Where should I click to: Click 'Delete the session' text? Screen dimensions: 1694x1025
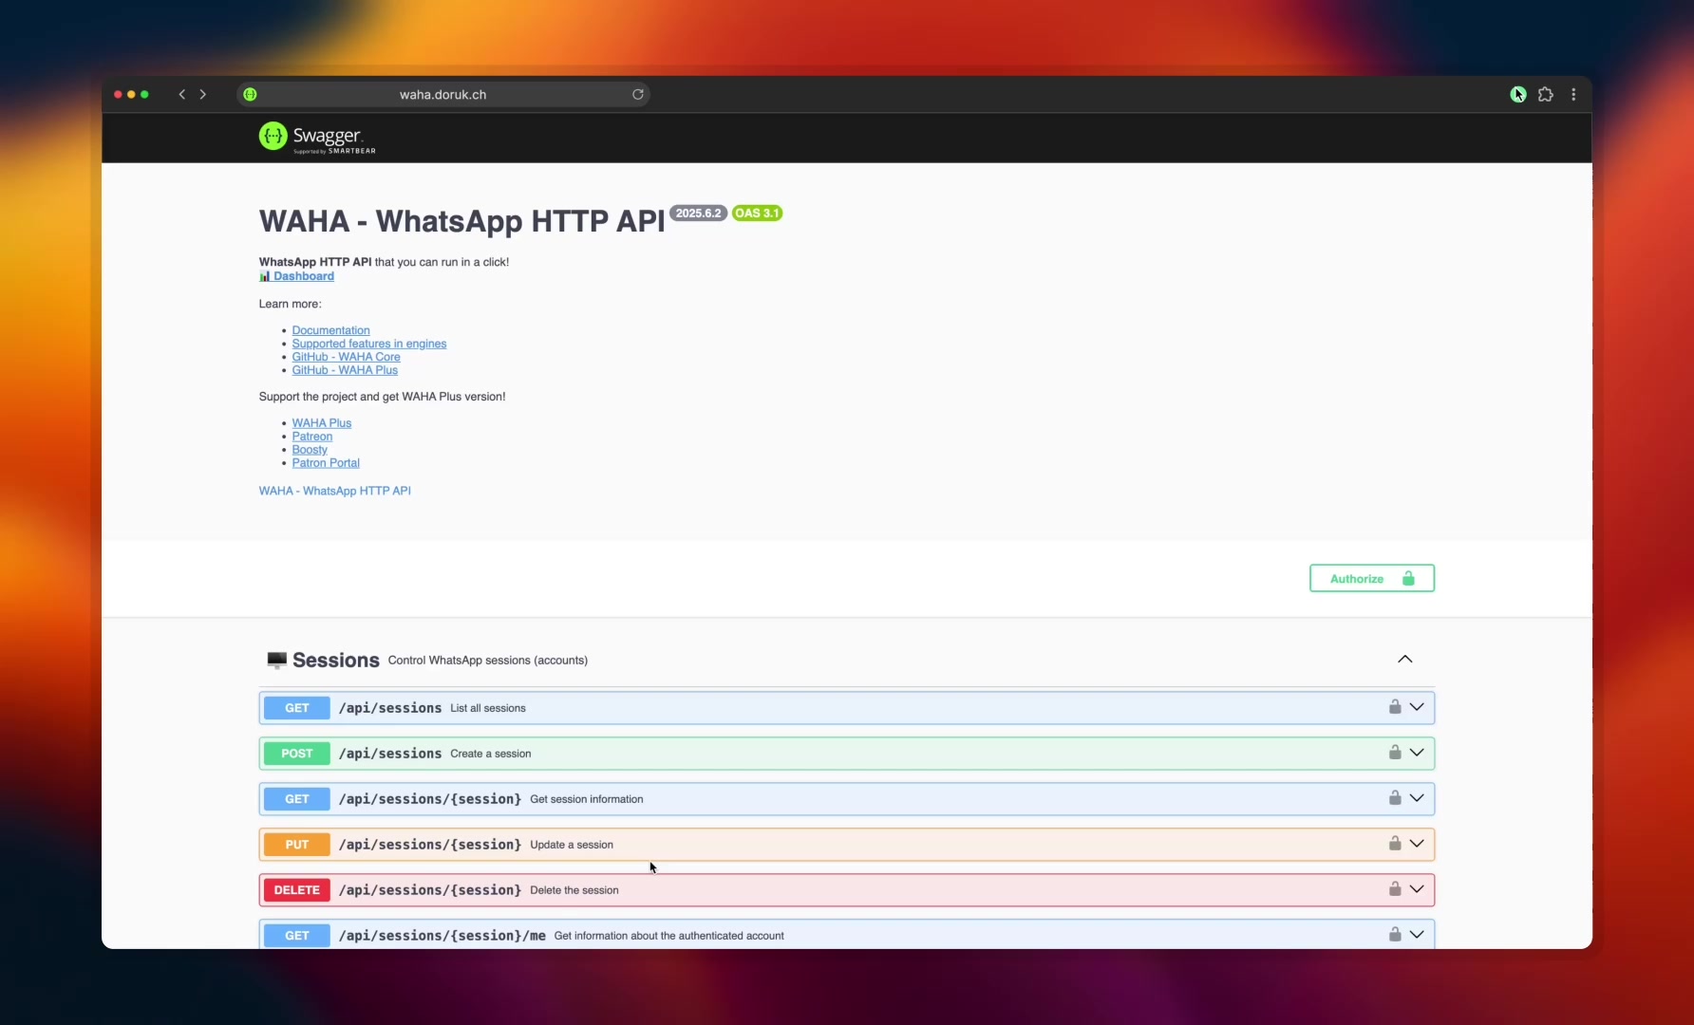pos(574,890)
